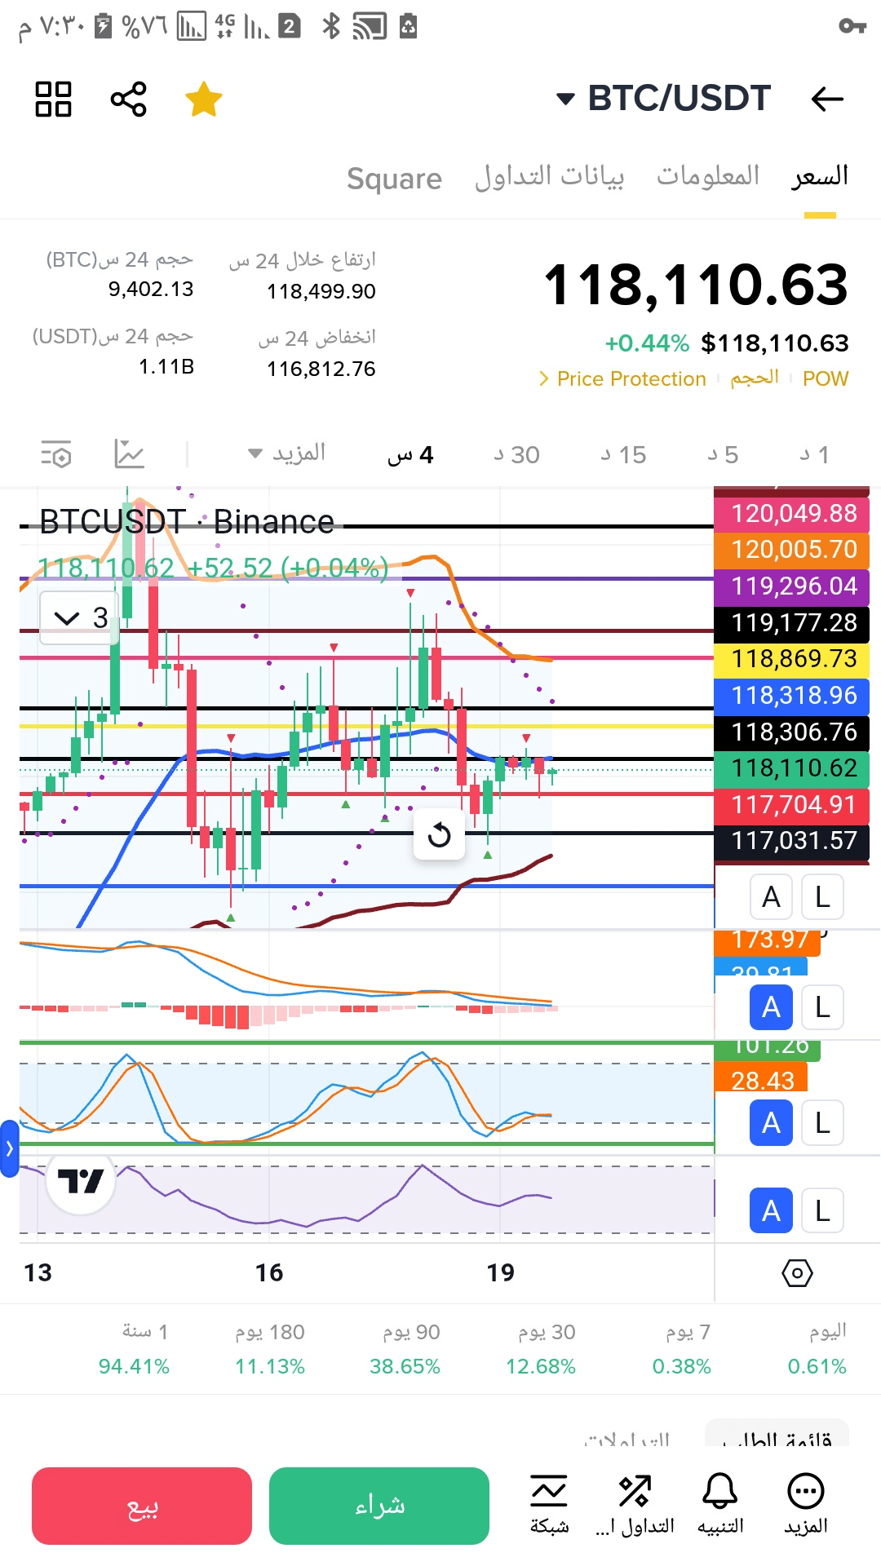Tap the Bluetooth status bar icon

330,26
